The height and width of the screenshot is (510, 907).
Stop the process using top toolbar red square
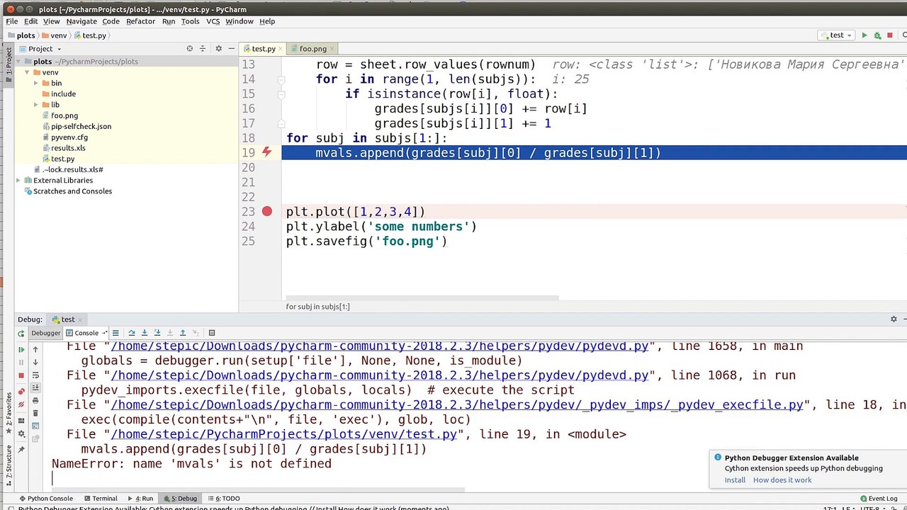(x=890, y=35)
